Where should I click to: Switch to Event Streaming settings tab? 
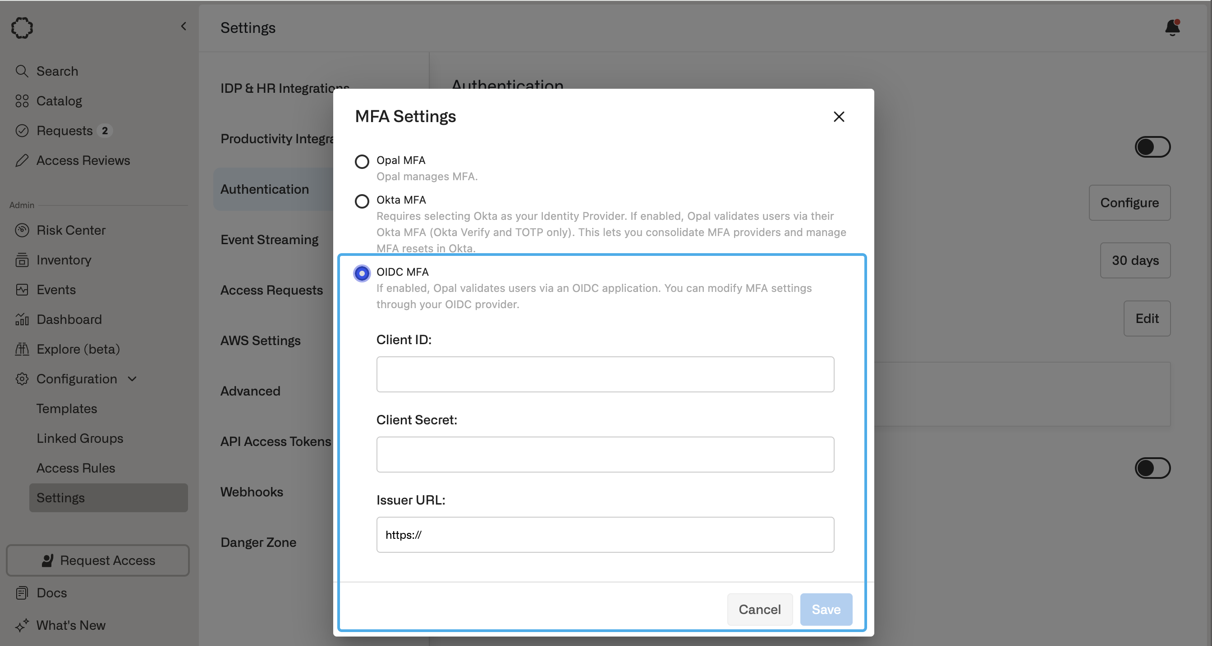click(x=269, y=240)
